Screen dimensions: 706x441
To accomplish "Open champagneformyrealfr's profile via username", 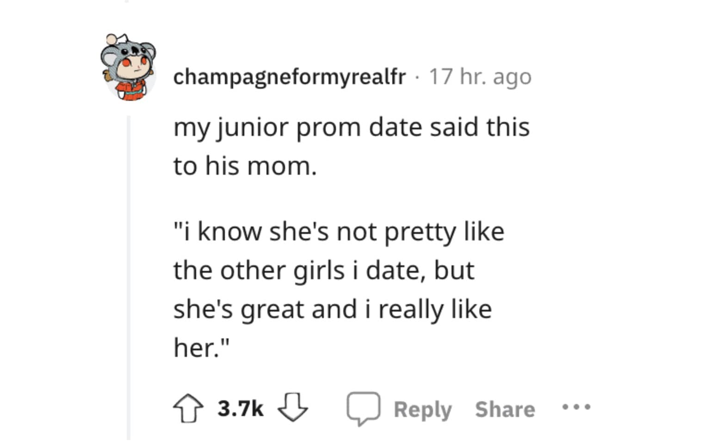I will 289,77.
